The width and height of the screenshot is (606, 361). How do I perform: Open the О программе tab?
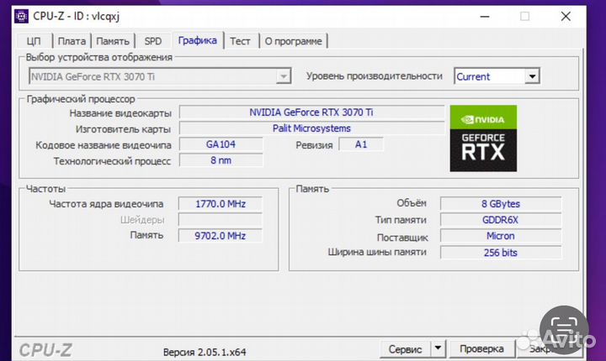tap(294, 41)
